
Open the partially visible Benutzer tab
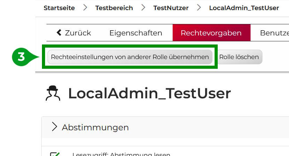274,33
